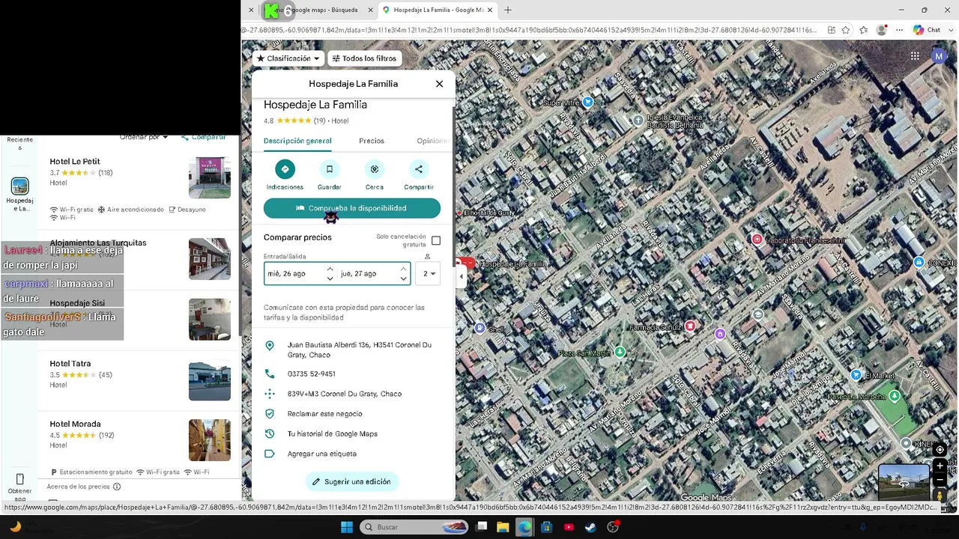
Task: Switch to the Descripción general tab
Action: 297,141
